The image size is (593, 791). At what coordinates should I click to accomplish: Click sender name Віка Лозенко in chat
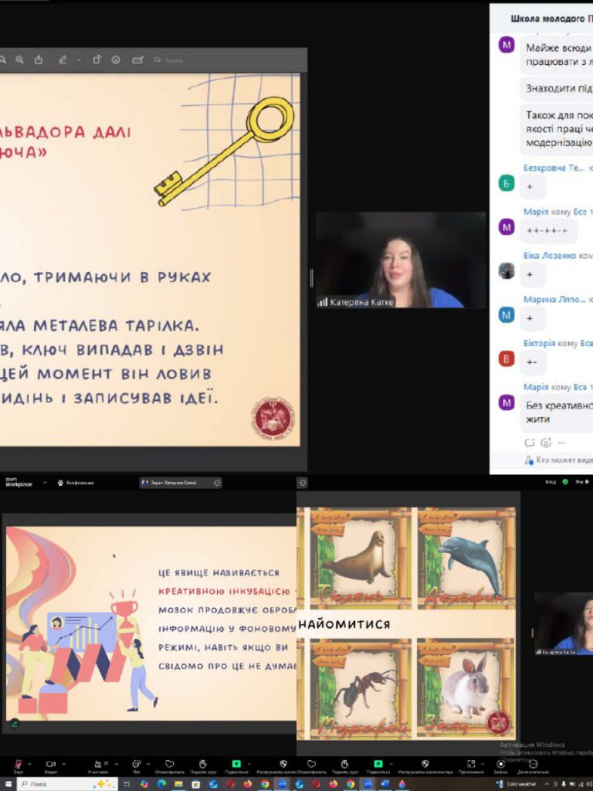coord(549,256)
